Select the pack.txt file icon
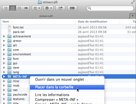This screenshot has height=104, width=136. click(10, 32)
